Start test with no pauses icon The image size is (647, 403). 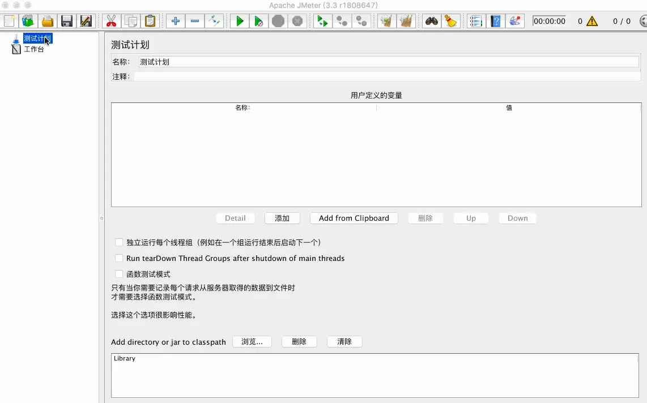(259, 21)
